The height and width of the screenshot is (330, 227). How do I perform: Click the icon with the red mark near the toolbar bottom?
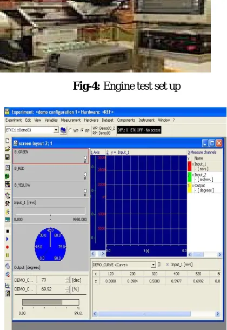(8, 274)
